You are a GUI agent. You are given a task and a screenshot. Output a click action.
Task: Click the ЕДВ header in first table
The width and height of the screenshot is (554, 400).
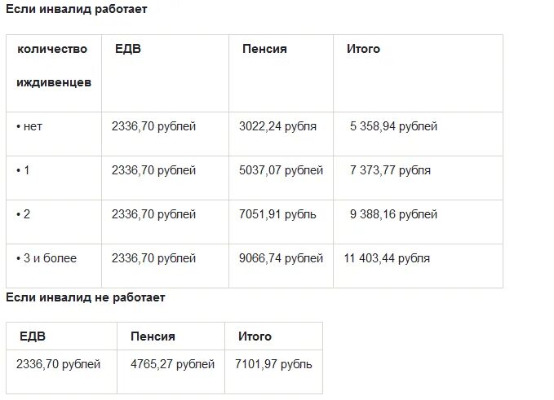pos(128,49)
